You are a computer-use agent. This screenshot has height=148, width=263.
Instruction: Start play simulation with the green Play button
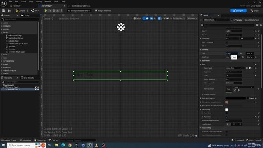pos(46,11)
